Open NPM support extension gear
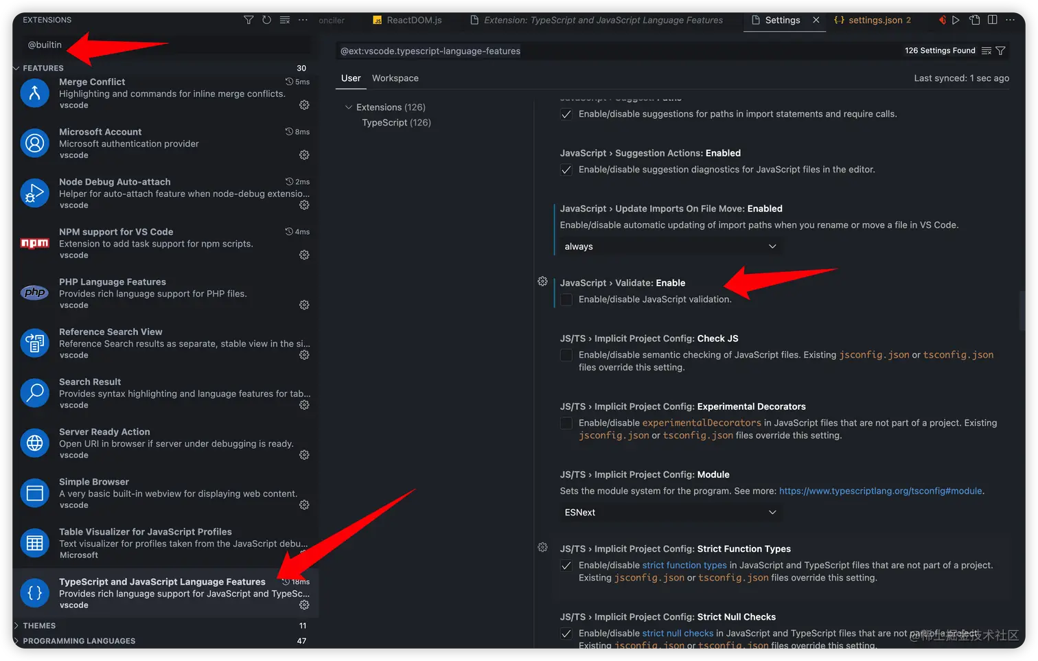Screen dimensions: 1038x661 304,255
